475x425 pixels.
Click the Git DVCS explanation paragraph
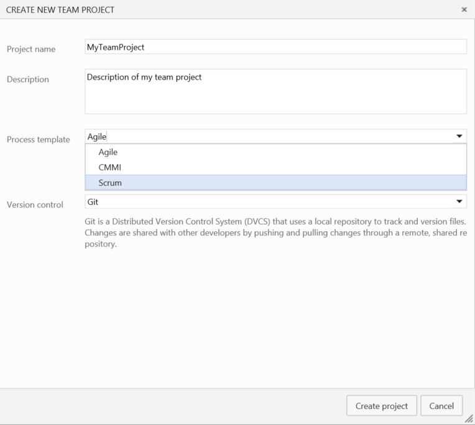275,232
